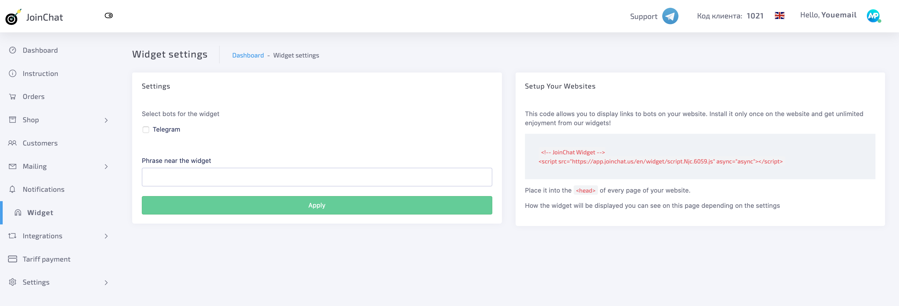Open the Notifications menu item
Screen dimensions: 899x306
point(43,189)
